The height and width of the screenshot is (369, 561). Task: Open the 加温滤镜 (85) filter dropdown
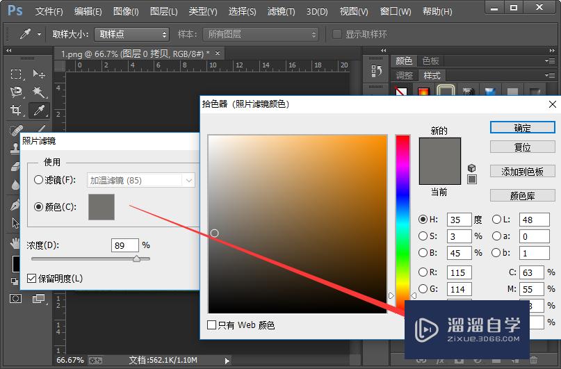click(x=141, y=180)
